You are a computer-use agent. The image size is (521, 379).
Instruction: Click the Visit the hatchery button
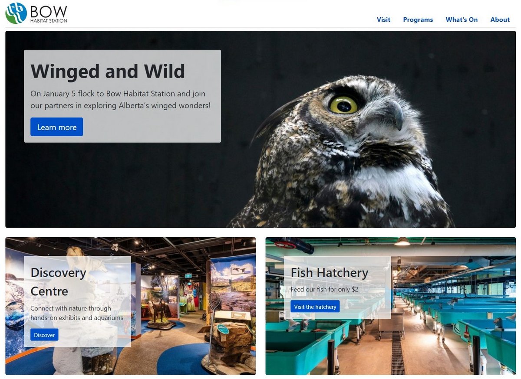315,307
